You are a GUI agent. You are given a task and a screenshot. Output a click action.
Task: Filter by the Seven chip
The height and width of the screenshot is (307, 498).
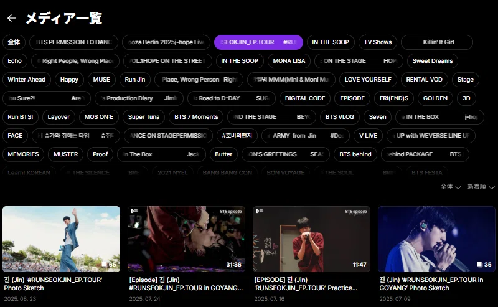pos(378,117)
